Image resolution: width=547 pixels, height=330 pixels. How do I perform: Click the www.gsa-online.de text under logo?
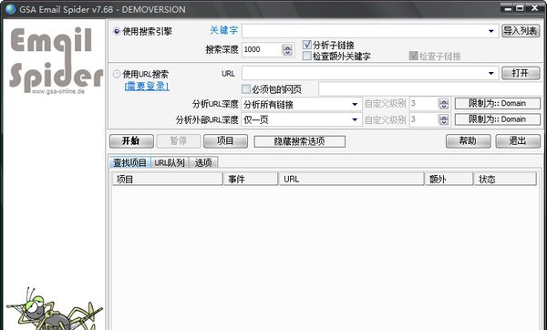(x=58, y=91)
